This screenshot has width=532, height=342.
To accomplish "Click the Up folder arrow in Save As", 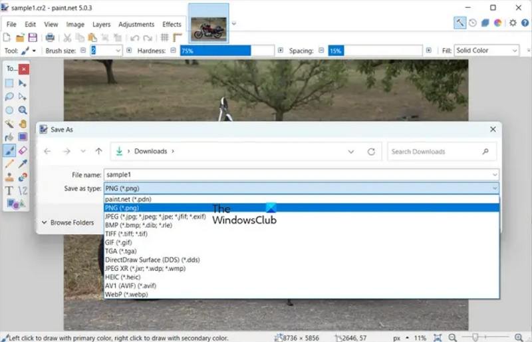I will coord(98,151).
